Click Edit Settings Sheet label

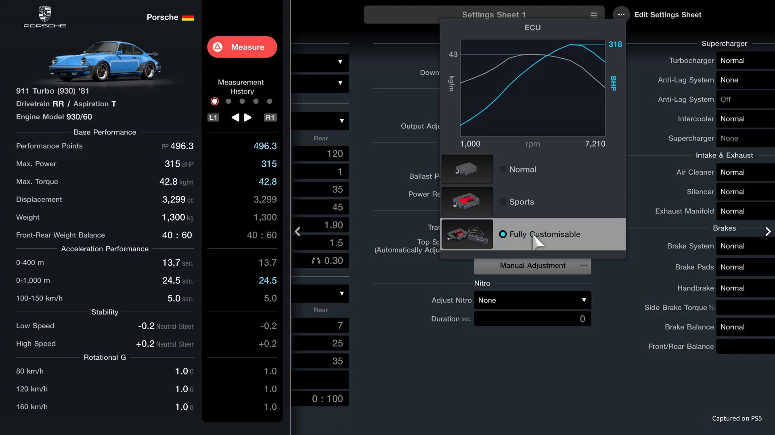tap(668, 14)
